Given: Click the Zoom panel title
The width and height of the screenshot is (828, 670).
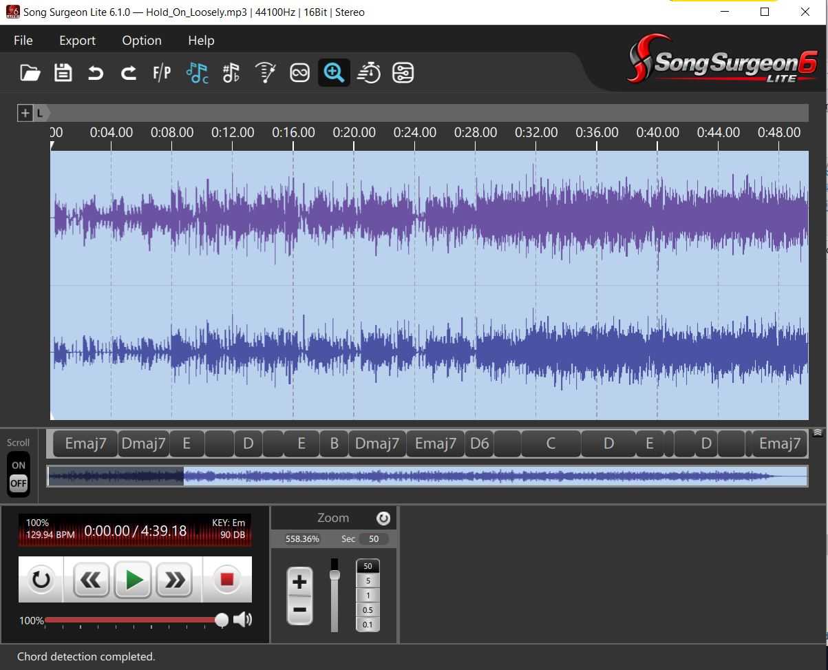Looking at the screenshot, I should coord(333,518).
